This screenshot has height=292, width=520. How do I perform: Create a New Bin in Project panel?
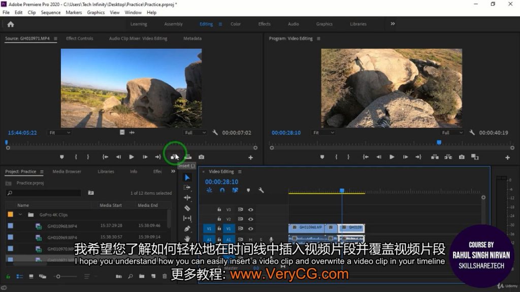pyautogui.click(x=142, y=276)
